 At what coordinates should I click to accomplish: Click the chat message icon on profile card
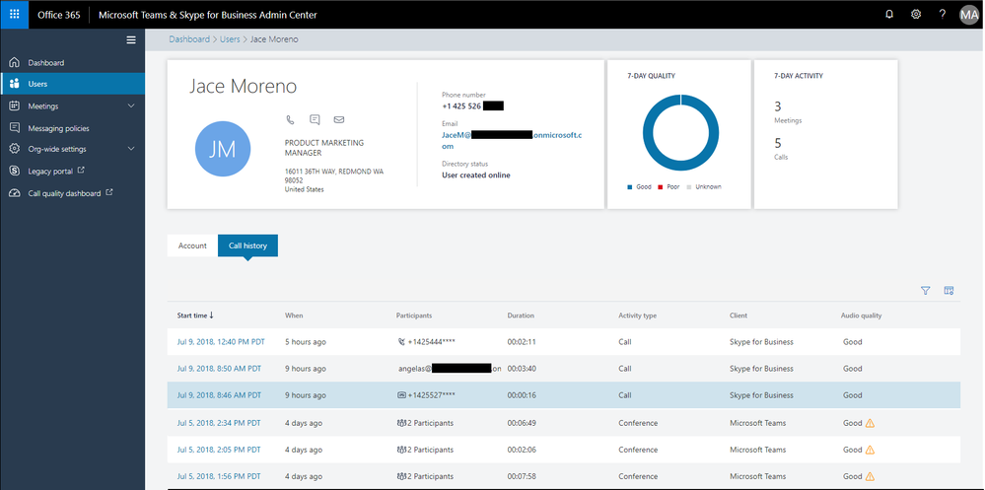315,119
